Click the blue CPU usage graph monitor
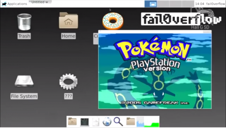 [140, 122]
